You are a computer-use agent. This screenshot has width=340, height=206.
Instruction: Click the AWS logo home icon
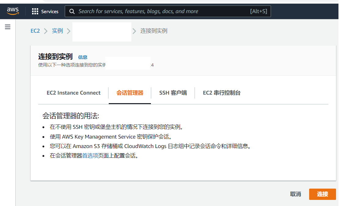click(x=13, y=11)
